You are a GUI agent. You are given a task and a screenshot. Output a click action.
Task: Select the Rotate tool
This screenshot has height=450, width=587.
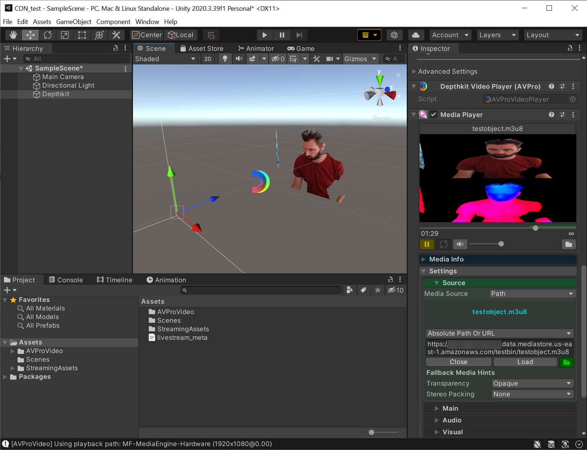point(47,35)
